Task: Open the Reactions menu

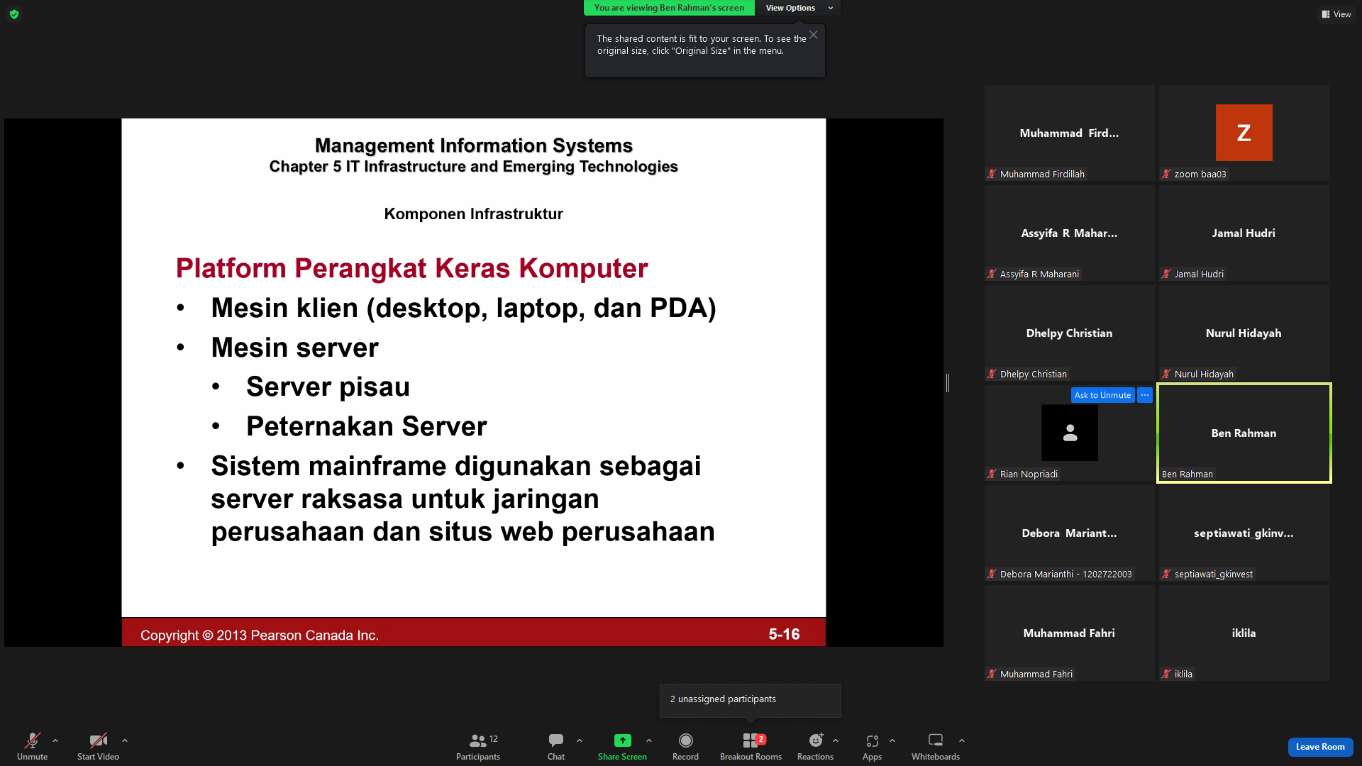Action: tap(815, 746)
